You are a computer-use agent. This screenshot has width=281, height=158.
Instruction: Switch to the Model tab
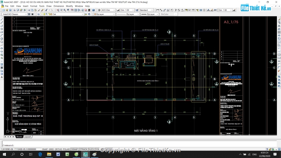[x=19, y=137]
